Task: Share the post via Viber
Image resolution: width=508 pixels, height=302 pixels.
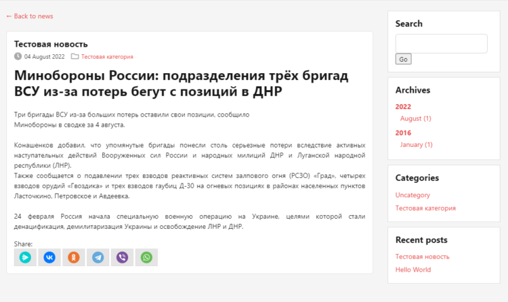Action: (122, 257)
